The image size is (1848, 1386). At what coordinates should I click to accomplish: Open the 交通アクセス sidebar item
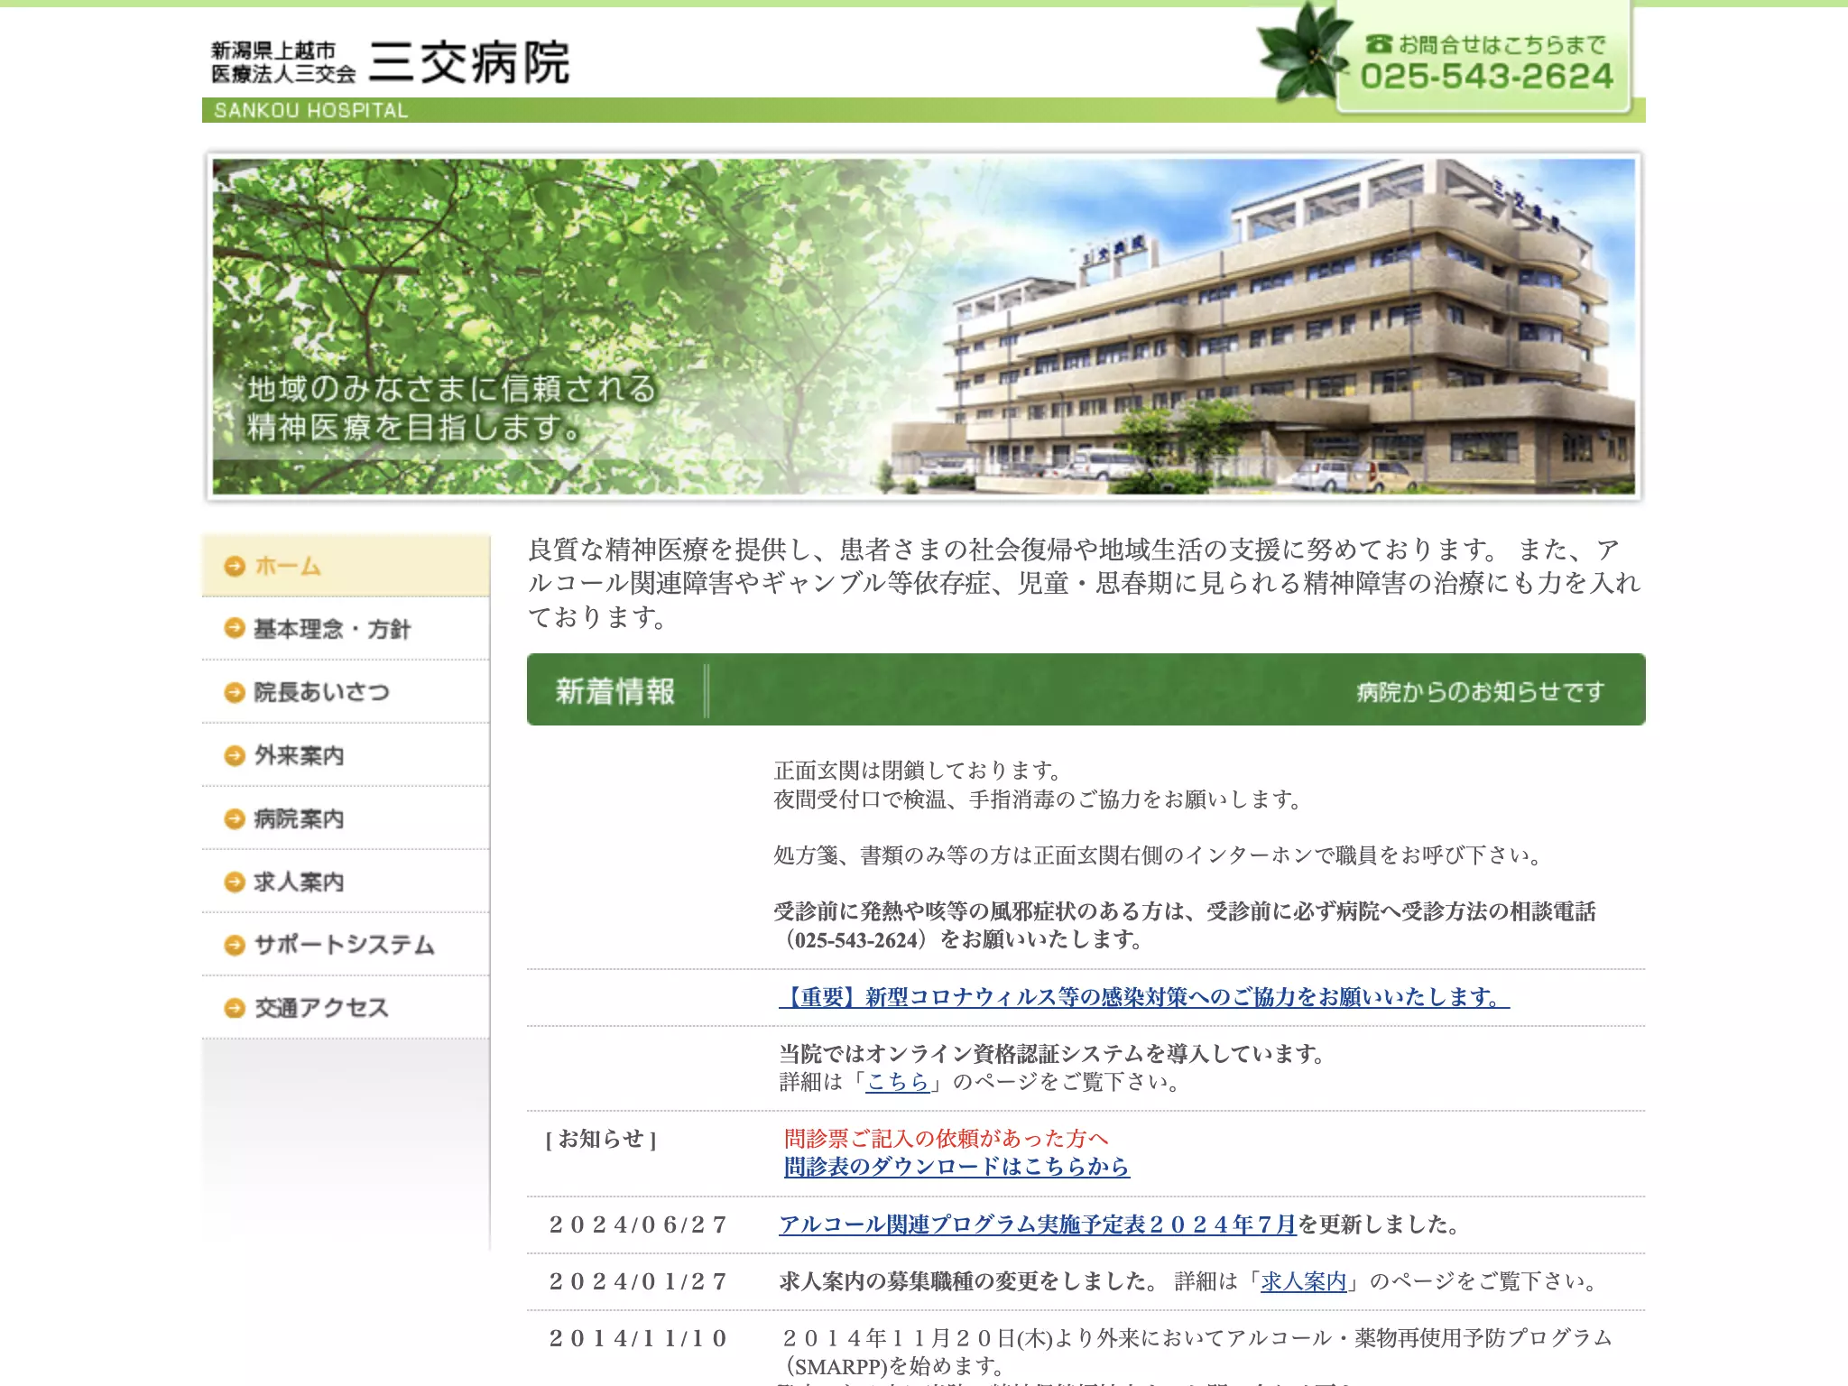point(346,1008)
